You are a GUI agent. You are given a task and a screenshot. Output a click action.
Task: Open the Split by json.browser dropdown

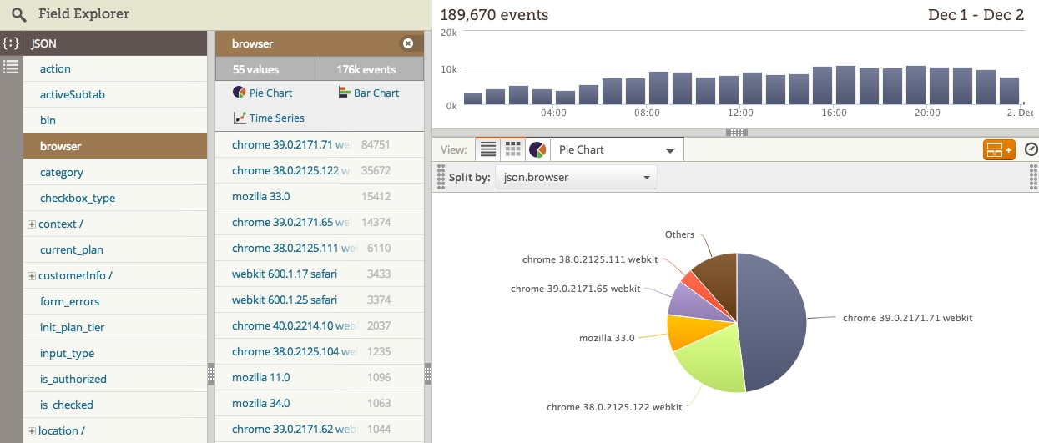click(576, 178)
